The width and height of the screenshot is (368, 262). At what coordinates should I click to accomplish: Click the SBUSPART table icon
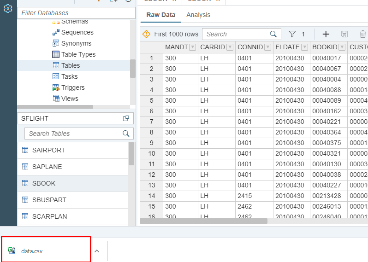click(x=25, y=200)
